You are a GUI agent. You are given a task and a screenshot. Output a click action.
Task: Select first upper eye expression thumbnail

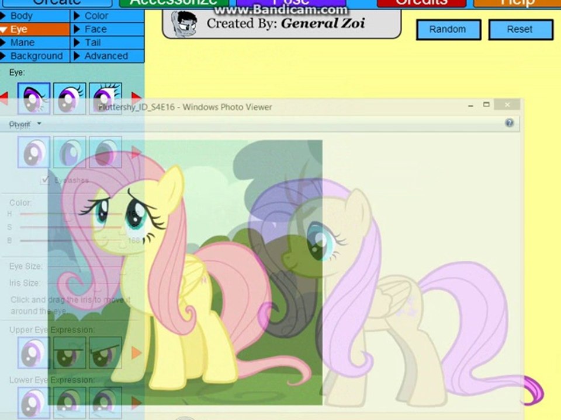coord(34,353)
